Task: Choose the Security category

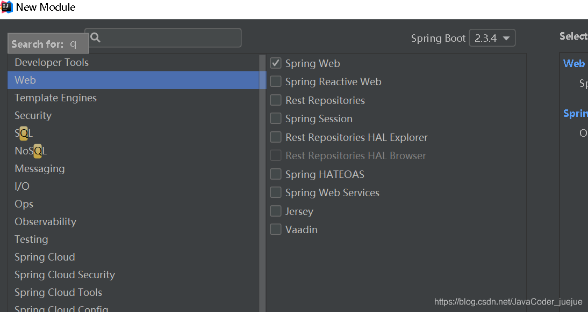Action: [x=133, y=116]
